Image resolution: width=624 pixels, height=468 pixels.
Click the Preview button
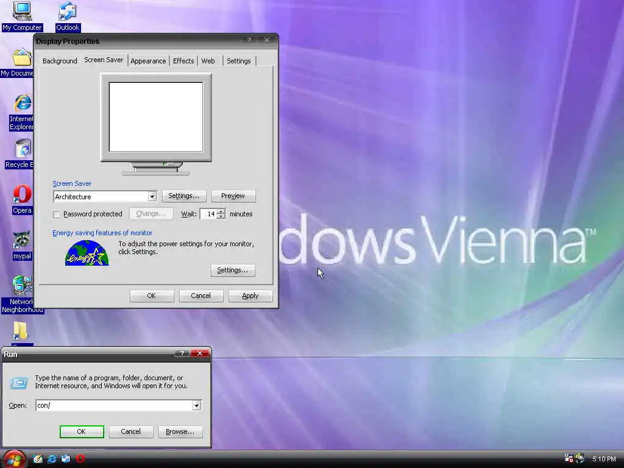(233, 196)
